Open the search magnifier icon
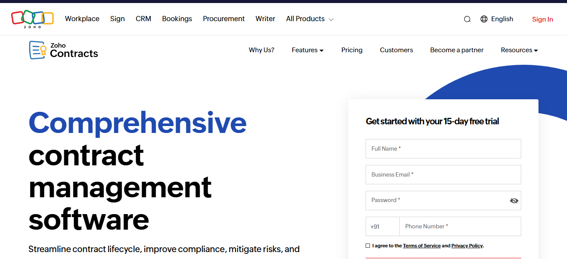This screenshot has width=567, height=259. (x=467, y=19)
